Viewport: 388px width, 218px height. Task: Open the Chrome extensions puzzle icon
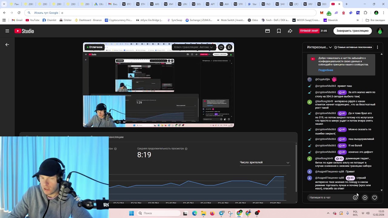coord(365,13)
